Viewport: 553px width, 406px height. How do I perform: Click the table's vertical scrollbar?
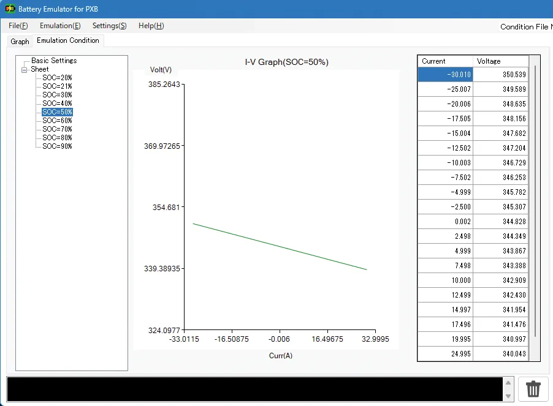(x=535, y=201)
